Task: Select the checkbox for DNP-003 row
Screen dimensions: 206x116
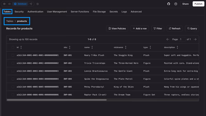Action: click(13, 71)
